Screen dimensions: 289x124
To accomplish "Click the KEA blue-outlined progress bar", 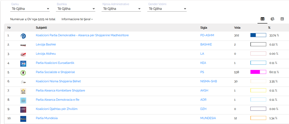I will click(258, 63).
